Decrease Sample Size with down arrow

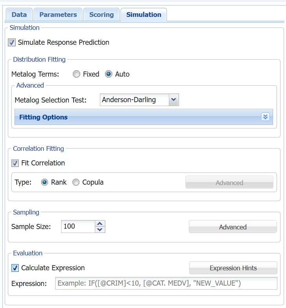coord(100,229)
